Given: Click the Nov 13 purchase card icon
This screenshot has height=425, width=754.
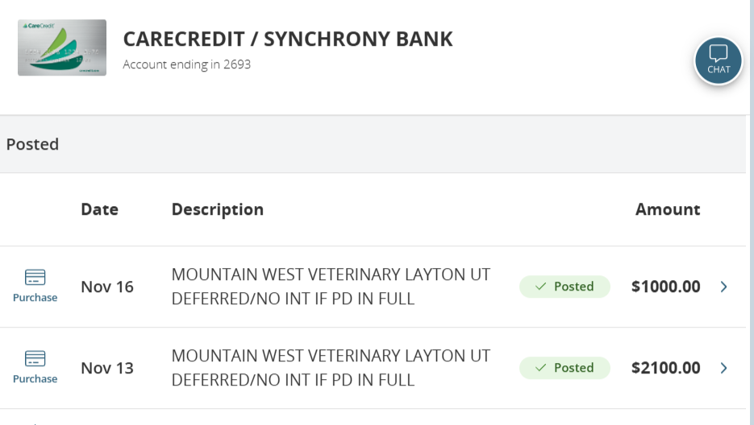Looking at the screenshot, I should 35,359.
